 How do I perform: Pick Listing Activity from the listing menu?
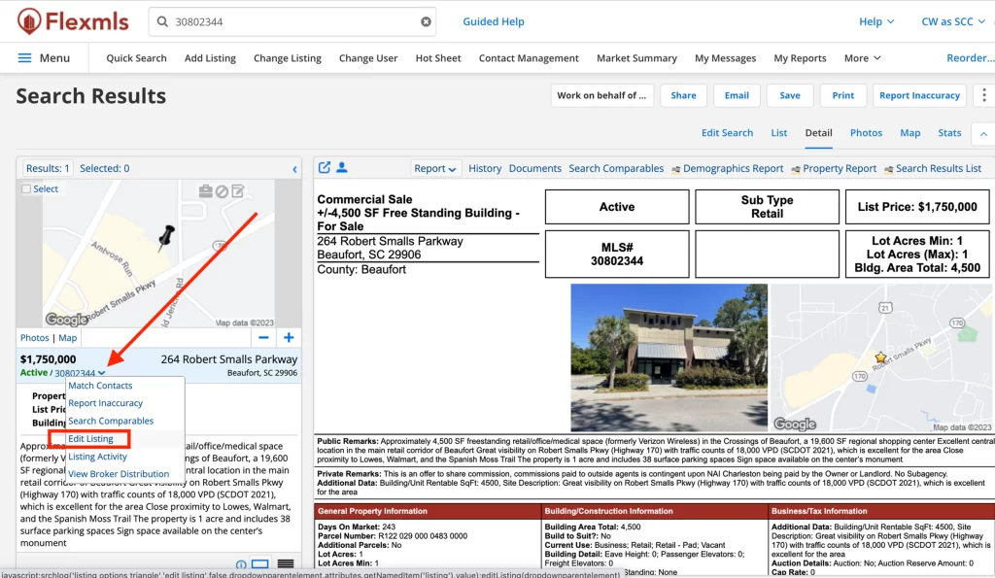click(98, 457)
